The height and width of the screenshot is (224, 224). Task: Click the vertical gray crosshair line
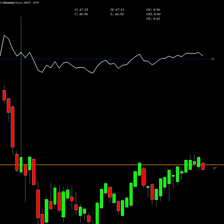coord(21,86)
